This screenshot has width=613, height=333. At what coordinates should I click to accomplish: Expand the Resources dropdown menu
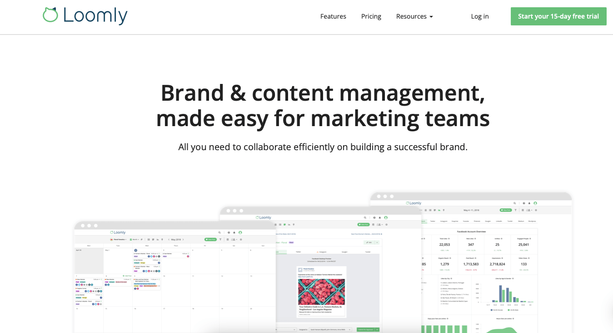(x=414, y=16)
